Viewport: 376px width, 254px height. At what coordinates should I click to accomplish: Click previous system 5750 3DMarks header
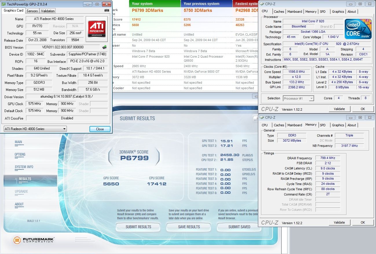198,10
